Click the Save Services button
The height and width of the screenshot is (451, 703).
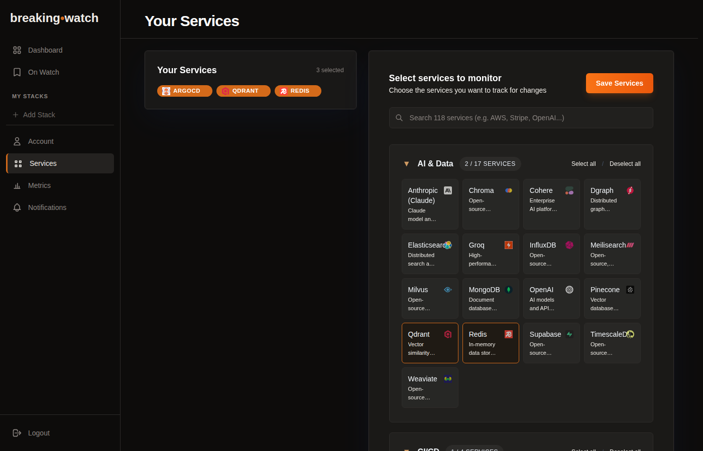click(619, 83)
